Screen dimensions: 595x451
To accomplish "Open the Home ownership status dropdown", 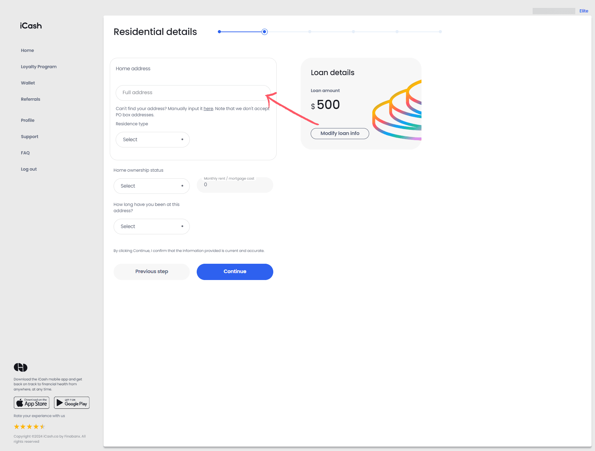I will click(151, 186).
